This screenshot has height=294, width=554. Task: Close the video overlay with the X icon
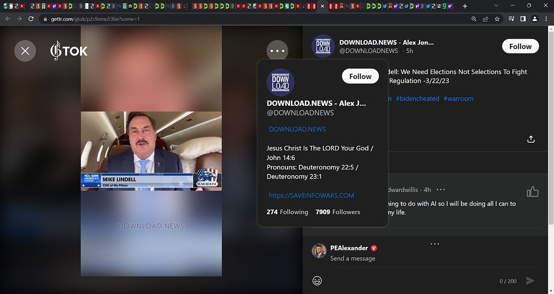click(25, 50)
